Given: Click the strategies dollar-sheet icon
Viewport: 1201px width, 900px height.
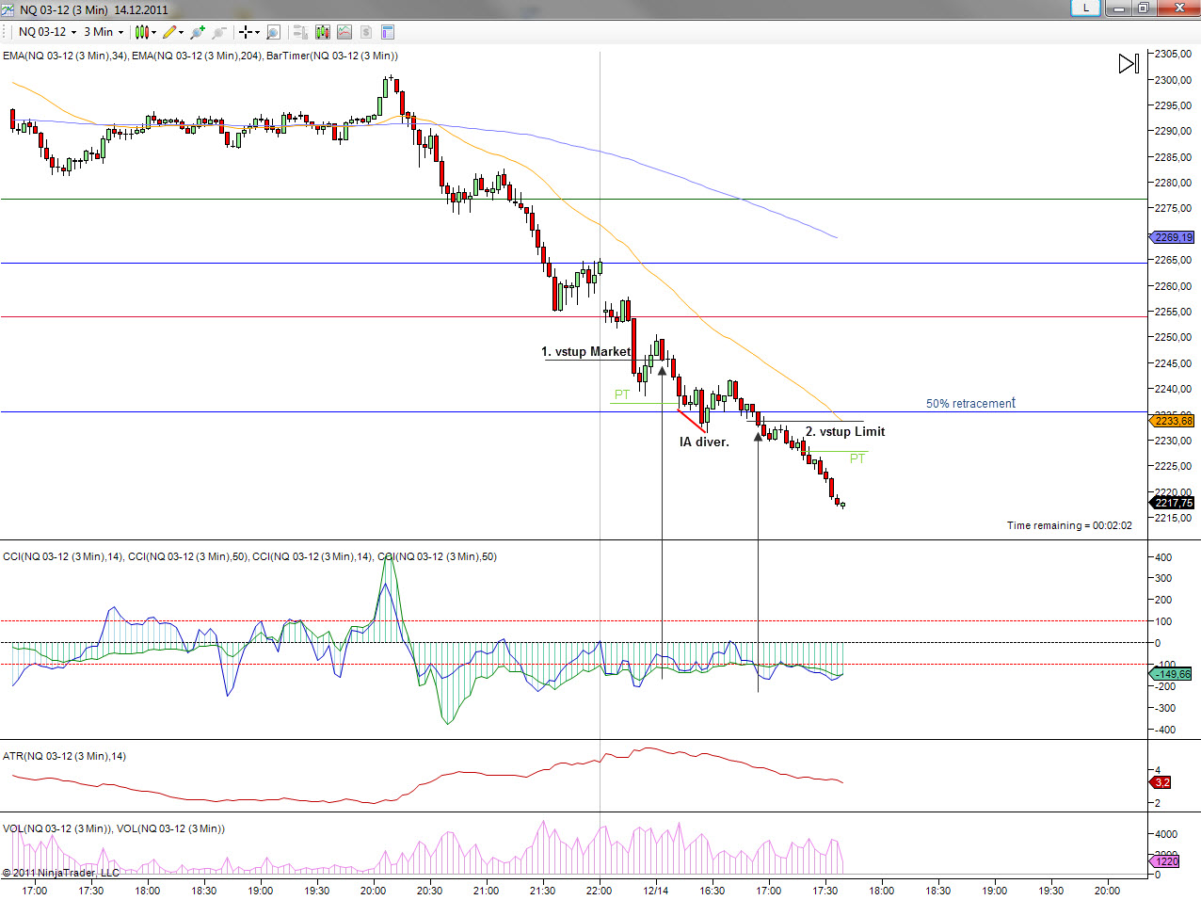Looking at the screenshot, I should point(366,32).
